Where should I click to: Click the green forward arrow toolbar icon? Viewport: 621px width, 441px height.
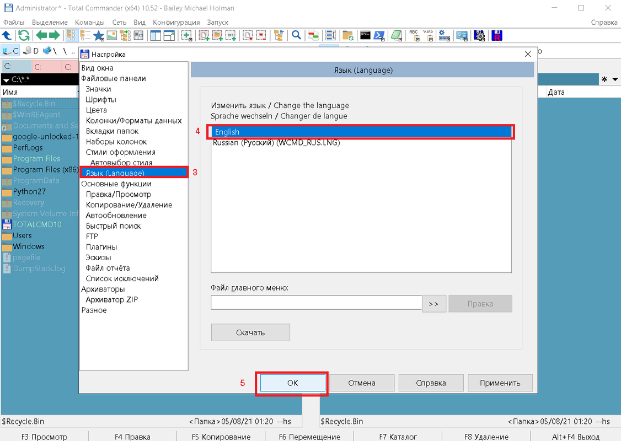[54, 36]
